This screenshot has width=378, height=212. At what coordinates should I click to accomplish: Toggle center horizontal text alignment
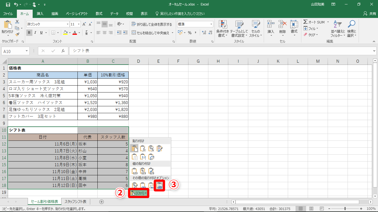point(105,33)
